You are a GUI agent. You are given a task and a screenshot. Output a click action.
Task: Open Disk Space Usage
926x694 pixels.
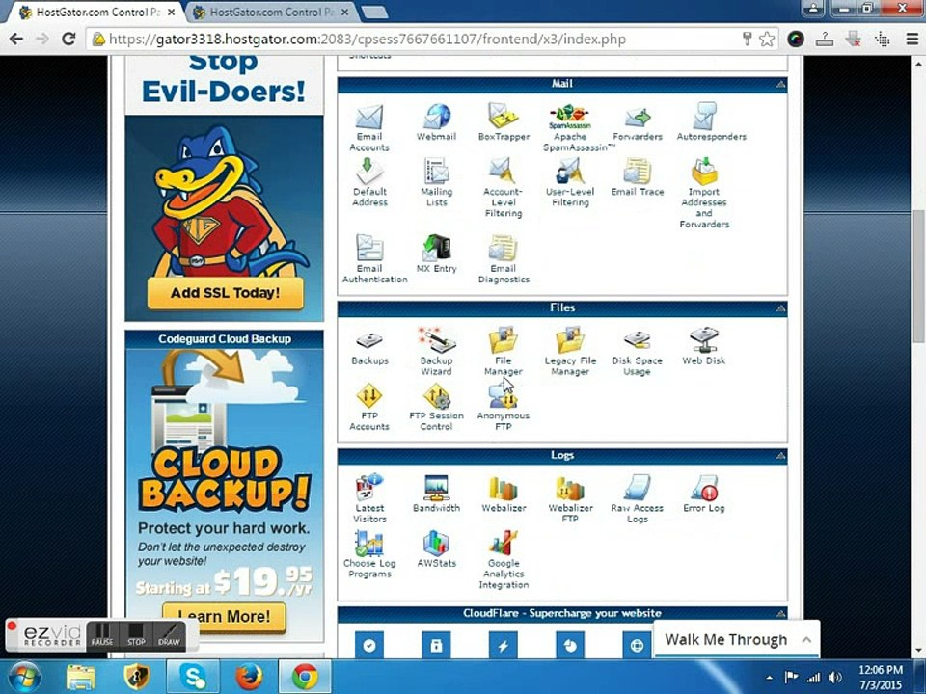tap(637, 353)
